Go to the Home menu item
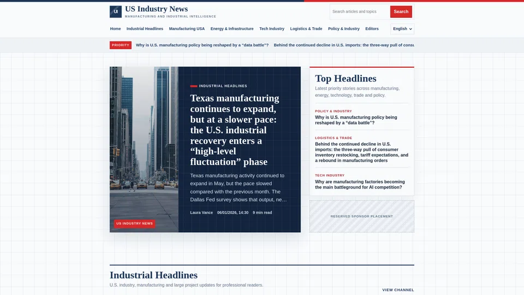The image size is (524, 295). coord(115,29)
